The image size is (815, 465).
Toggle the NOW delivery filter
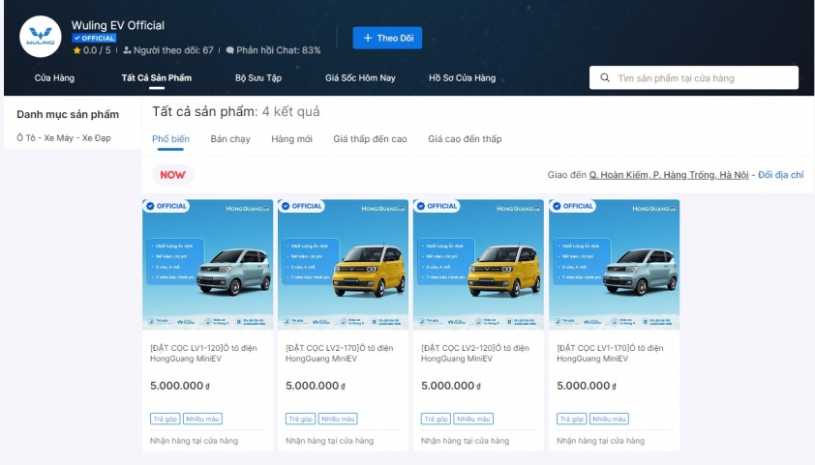172,175
